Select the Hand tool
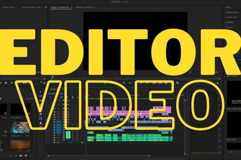Image resolution: width=241 pixels, height=160 pixels. pyautogui.click(x=41, y=123)
